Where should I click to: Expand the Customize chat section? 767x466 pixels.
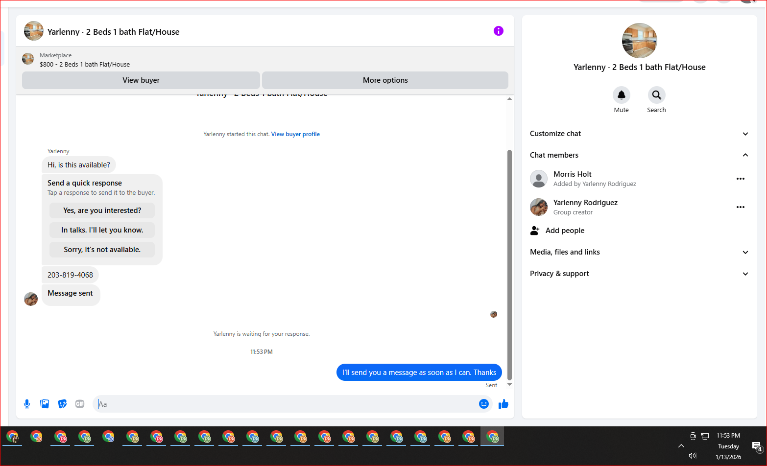[640, 134]
